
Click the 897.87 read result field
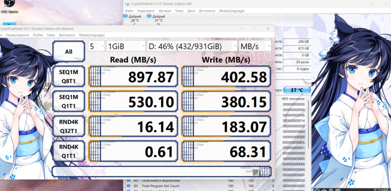coord(133,77)
